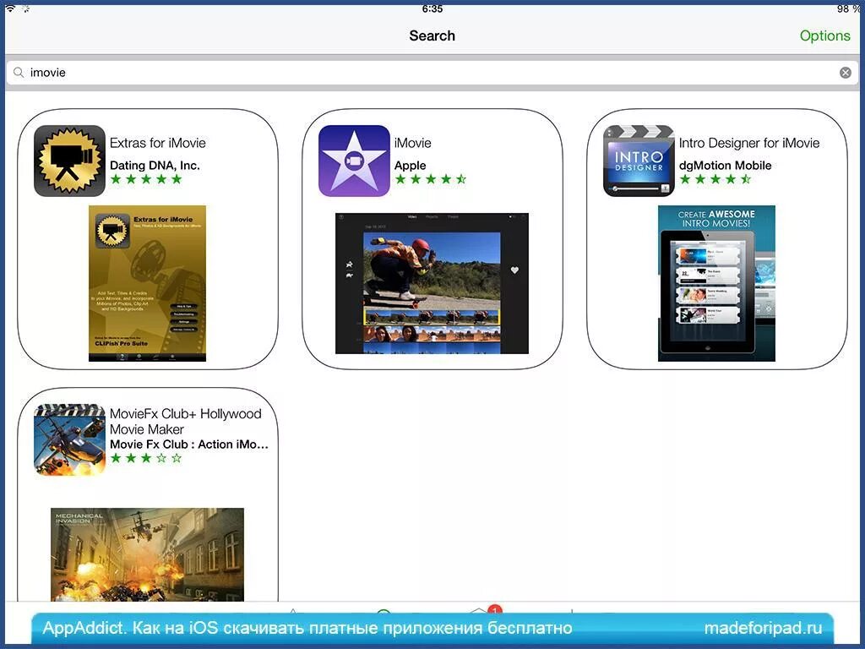
Task: Open the madeforipad.ru link in banner
Action: pos(763,628)
